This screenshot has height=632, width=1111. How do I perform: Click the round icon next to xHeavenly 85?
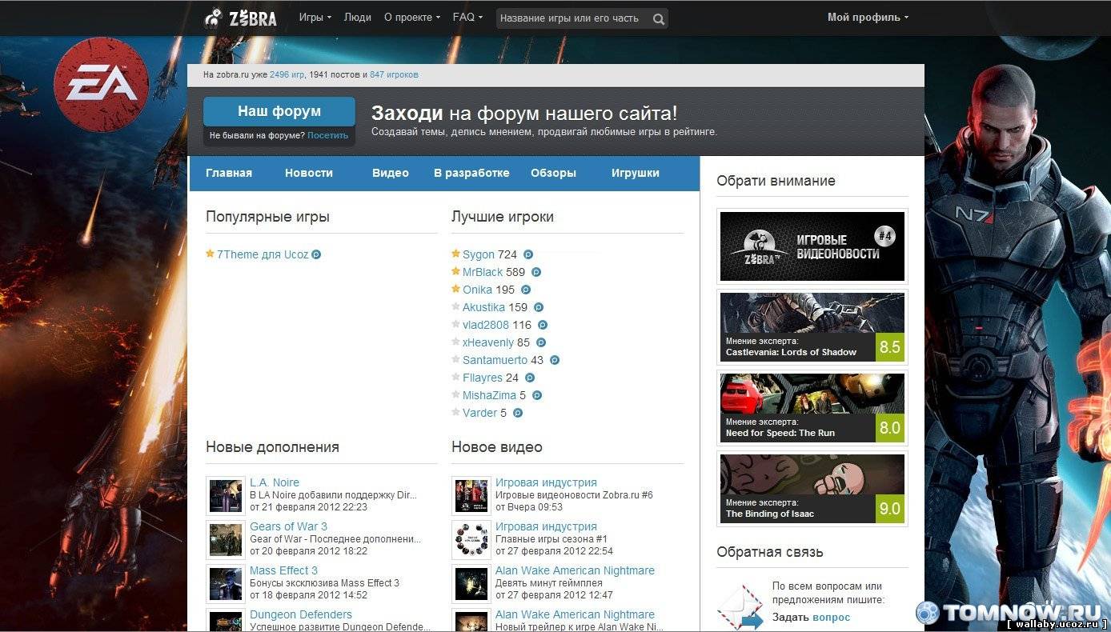tap(541, 342)
